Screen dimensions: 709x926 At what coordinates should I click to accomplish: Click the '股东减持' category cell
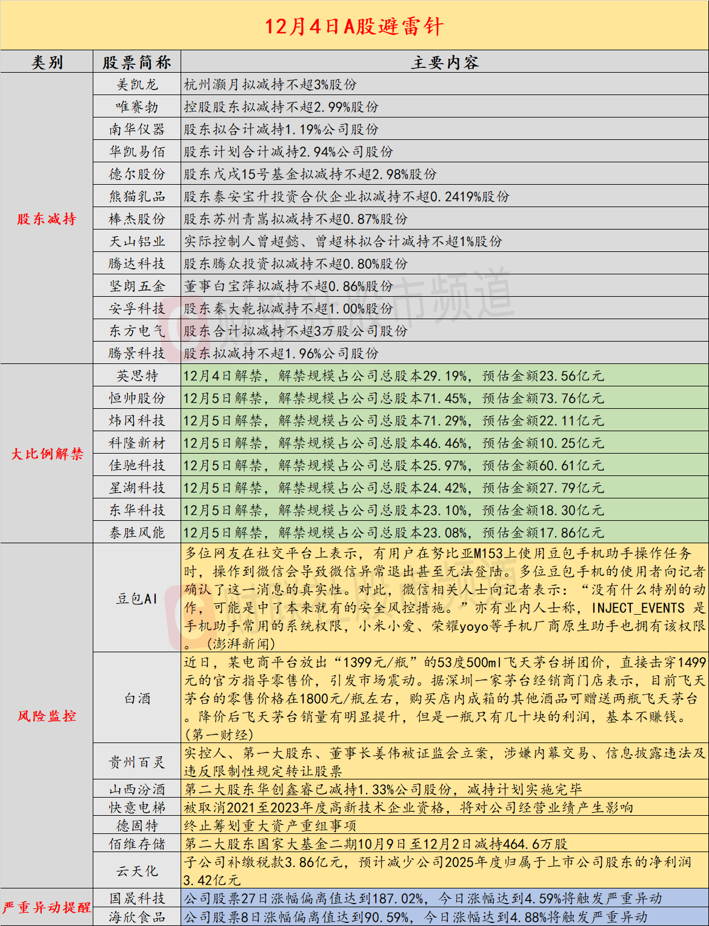[47, 219]
